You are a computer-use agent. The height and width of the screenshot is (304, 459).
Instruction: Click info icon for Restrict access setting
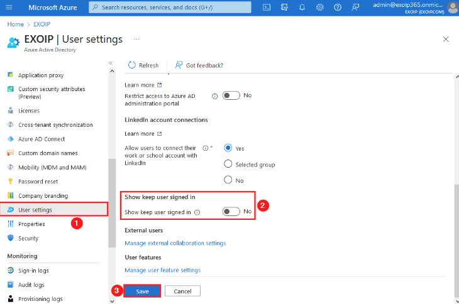point(215,97)
